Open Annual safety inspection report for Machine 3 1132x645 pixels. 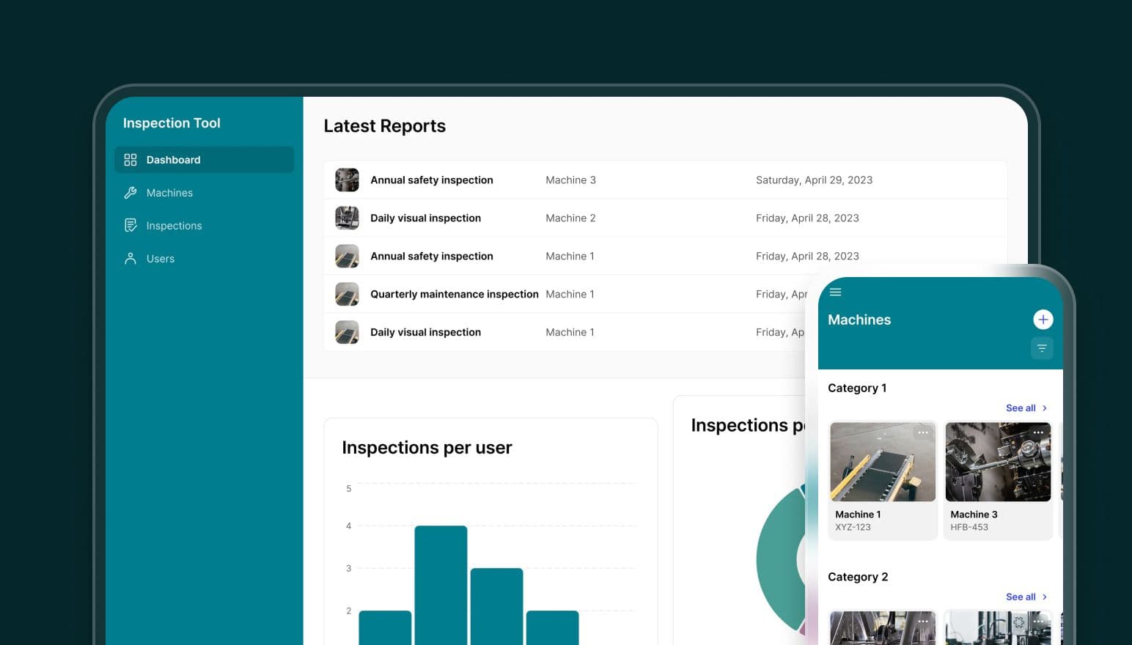[431, 180]
